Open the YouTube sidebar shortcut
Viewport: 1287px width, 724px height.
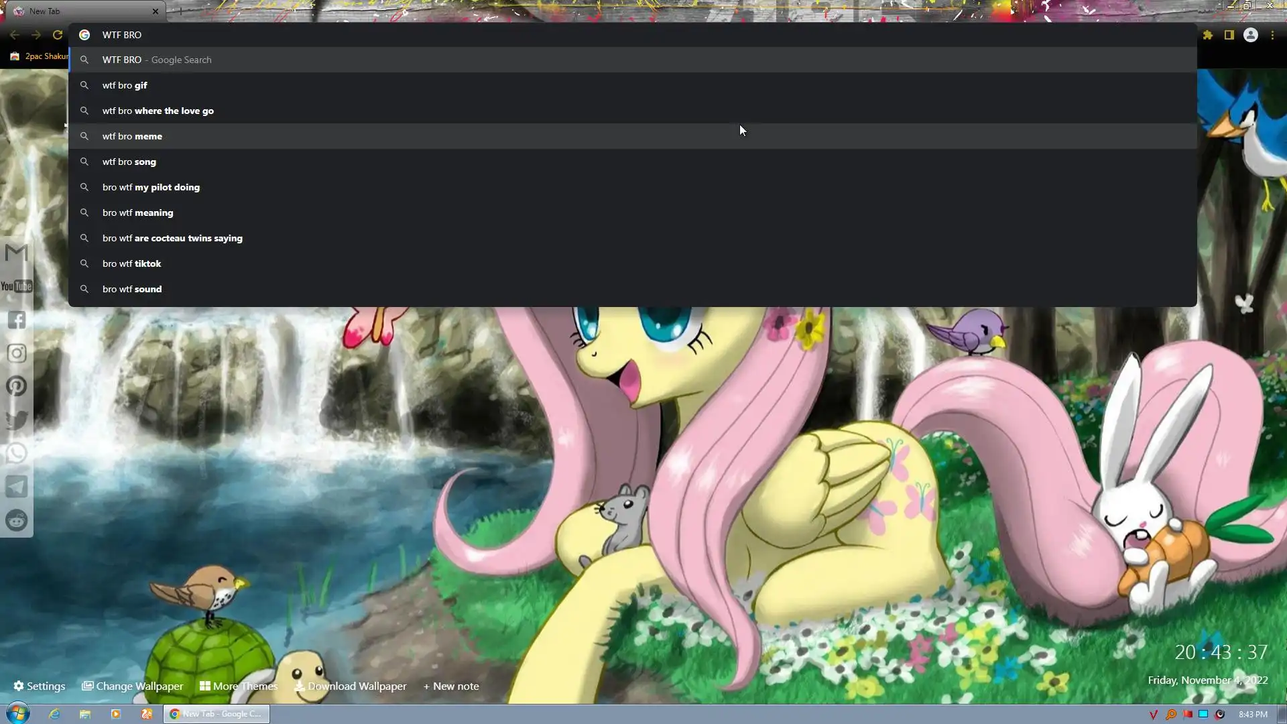pos(16,286)
